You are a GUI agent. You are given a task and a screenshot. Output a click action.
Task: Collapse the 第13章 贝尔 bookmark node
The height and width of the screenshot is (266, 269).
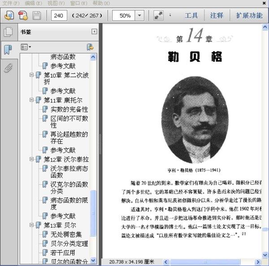pyautogui.click(x=31, y=225)
